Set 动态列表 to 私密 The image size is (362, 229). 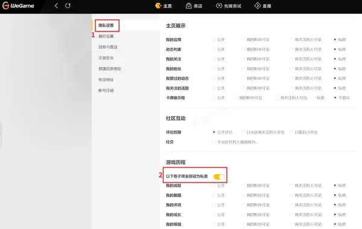[335, 50]
